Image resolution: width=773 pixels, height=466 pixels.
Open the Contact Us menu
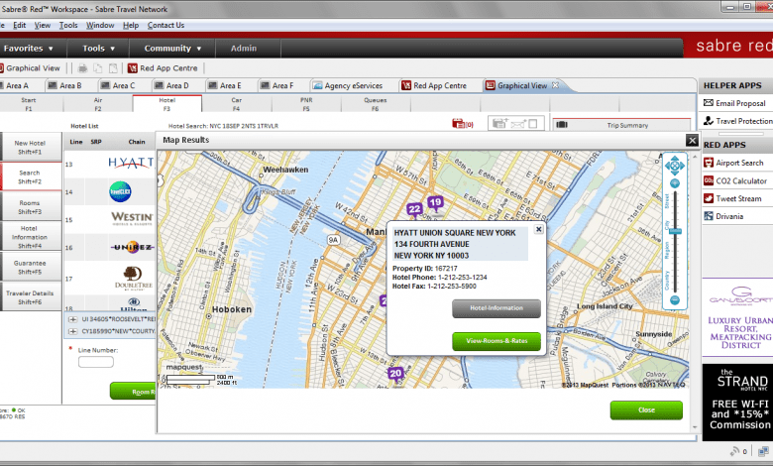pos(166,25)
